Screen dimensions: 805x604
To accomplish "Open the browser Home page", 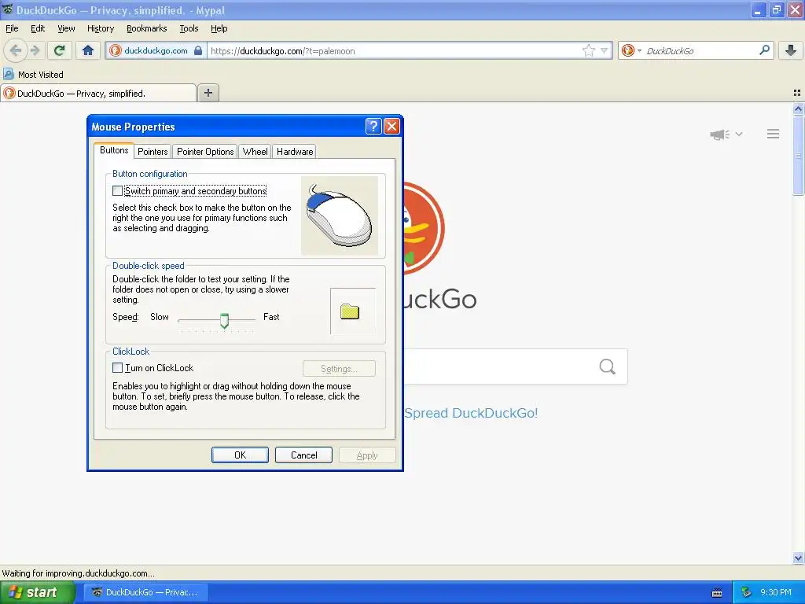I will coord(88,50).
